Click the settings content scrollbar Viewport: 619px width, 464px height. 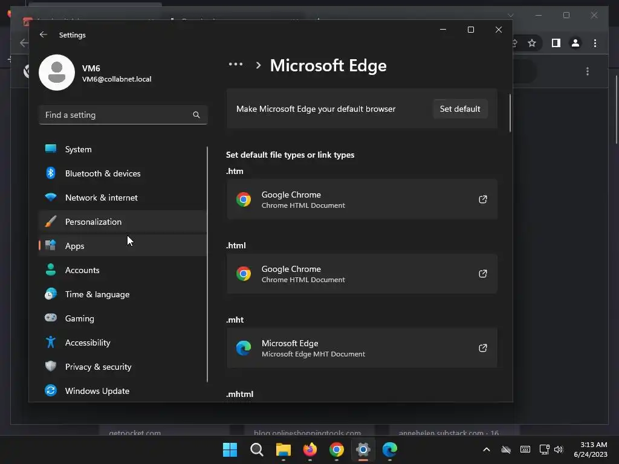[x=510, y=113]
